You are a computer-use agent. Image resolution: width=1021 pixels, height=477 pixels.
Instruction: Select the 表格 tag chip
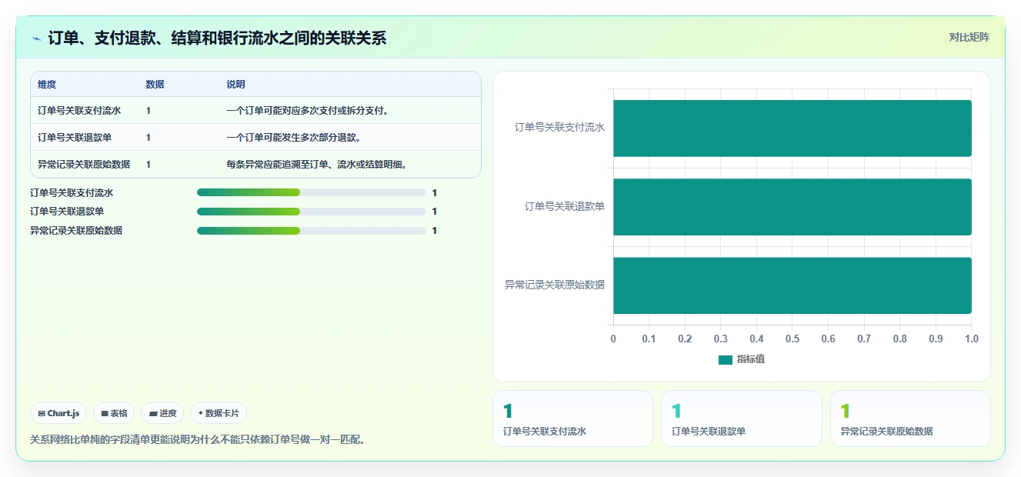115,413
